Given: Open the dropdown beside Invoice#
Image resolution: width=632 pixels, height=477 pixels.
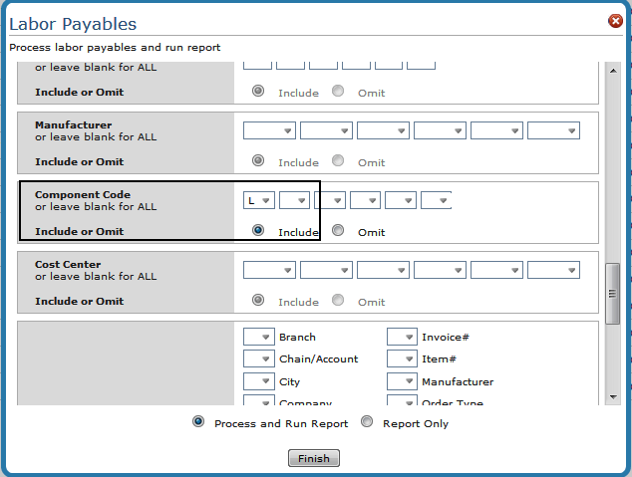Looking at the screenshot, I should point(402,337).
